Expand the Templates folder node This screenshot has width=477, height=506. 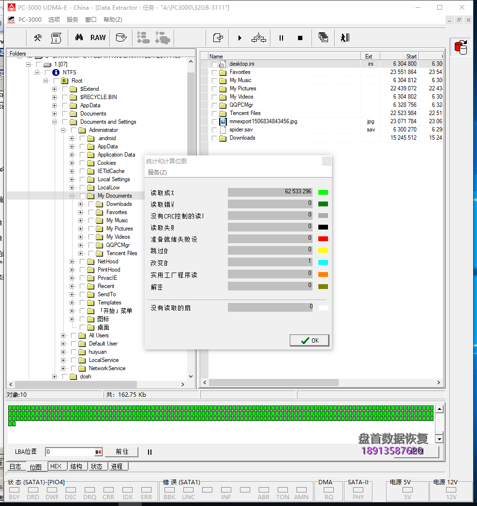click(x=72, y=303)
